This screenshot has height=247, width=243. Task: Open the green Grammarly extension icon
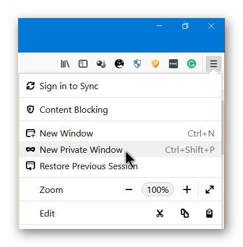point(192,64)
